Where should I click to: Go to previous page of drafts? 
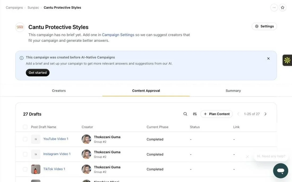[x=238, y=114]
